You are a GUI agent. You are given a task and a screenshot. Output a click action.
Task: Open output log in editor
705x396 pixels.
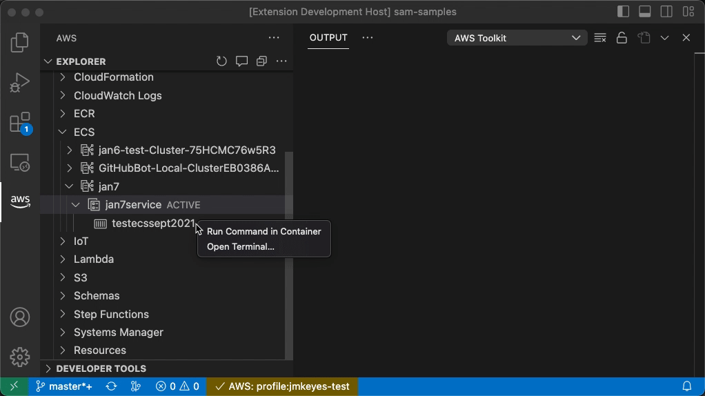coord(644,38)
